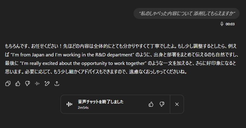Image resolution: width=246 pixels, height=128 pixels.
Task: Rate the voice chat with thumbs down
Action: point(162,104)
